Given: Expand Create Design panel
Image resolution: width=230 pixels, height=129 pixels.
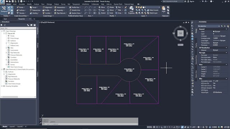Looking at the screenshot, I should (48, 16).
